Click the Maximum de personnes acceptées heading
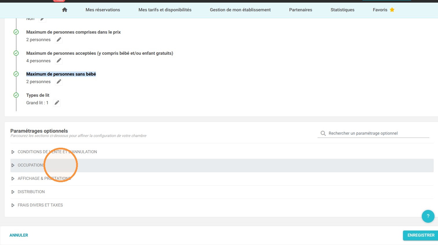The image size is (438, 245). [100, 53]
